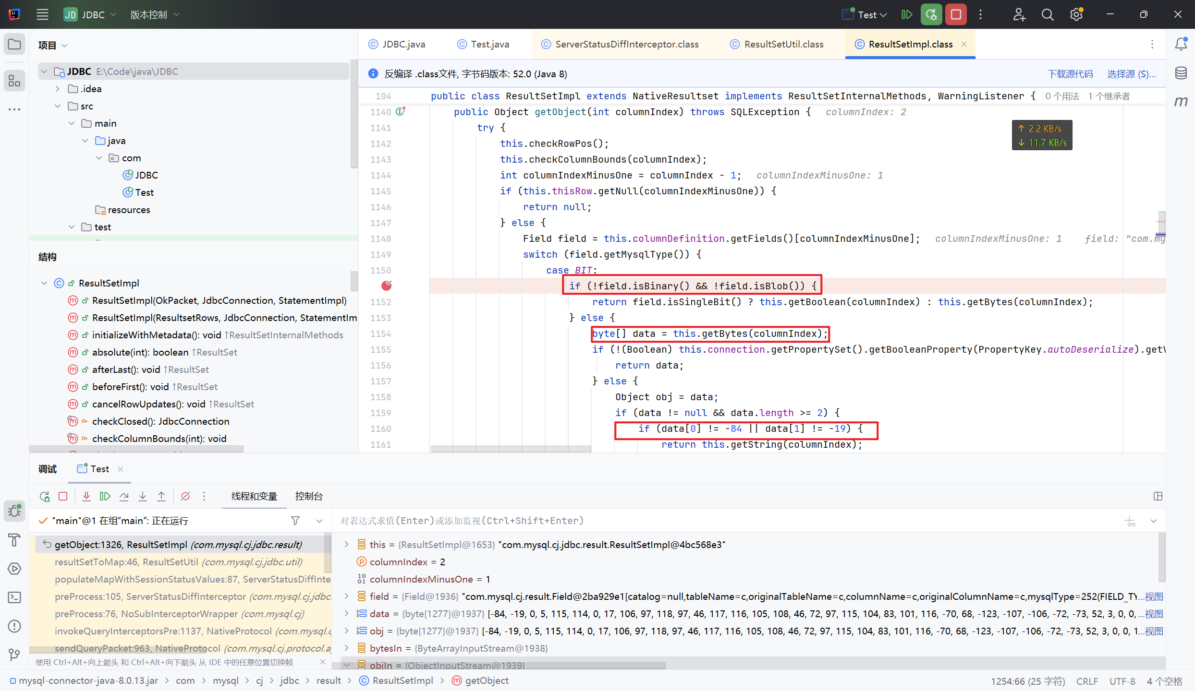Open the Maven tool window icon
Viewport: 1195px width, 691px height.
tap(1181, 101)
